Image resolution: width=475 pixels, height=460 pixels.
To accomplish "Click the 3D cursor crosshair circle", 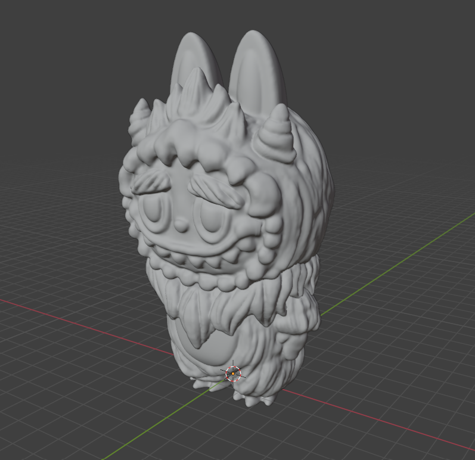I will [233, 374].
